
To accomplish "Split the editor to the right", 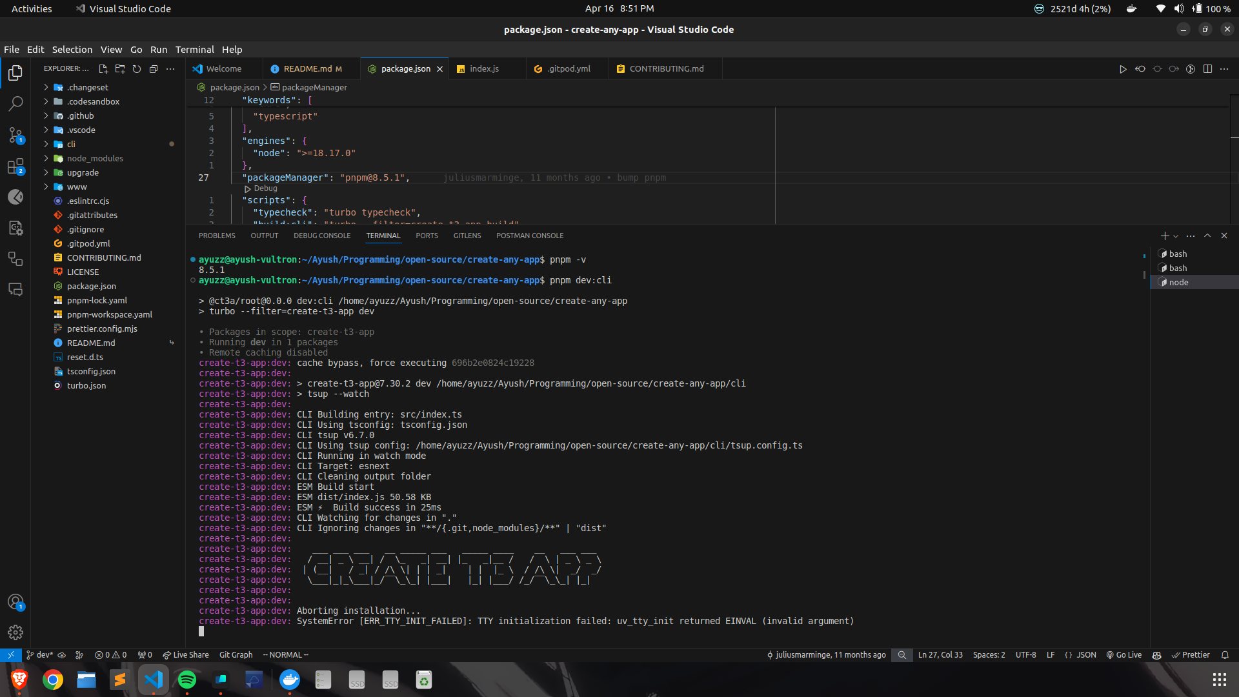I will [1207, 69].
